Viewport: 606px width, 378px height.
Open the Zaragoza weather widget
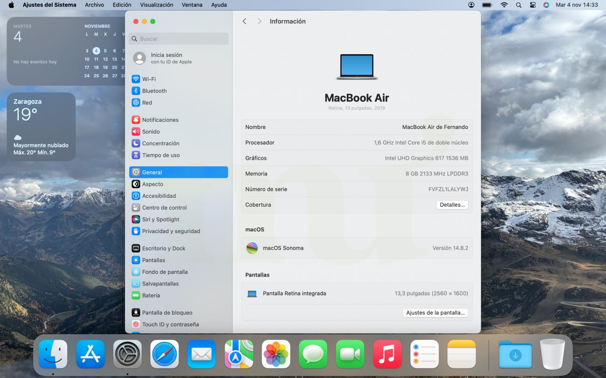coord(41,127)
